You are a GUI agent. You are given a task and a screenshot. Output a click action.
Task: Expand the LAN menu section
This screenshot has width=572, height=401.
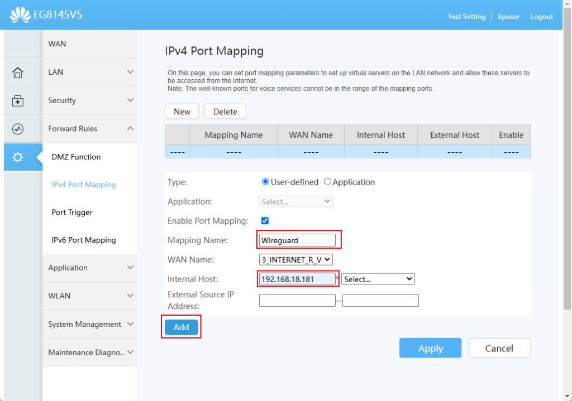pyautogui.click(x=90, y=72)
